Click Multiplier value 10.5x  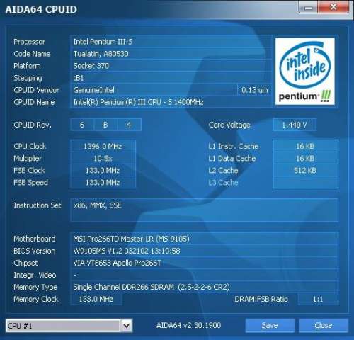pos(103,158)
